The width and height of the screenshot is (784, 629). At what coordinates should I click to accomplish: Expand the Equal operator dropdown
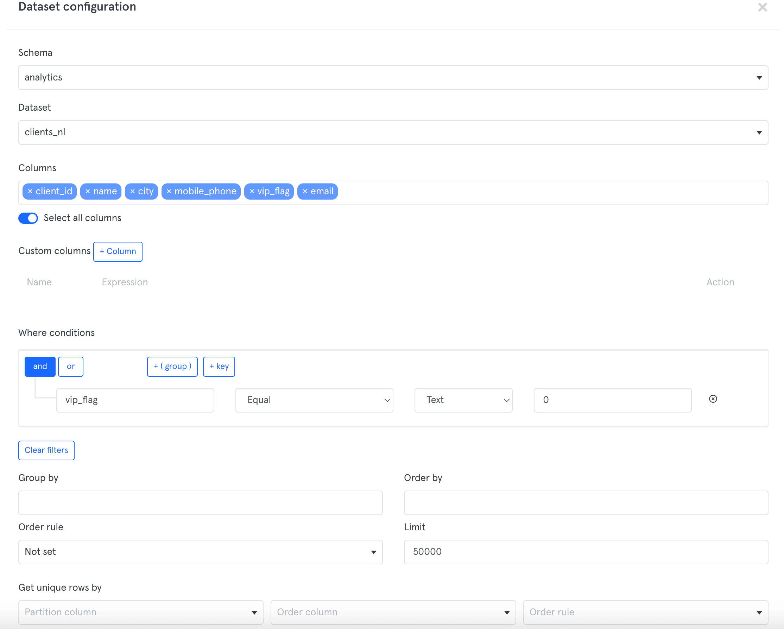314,400
